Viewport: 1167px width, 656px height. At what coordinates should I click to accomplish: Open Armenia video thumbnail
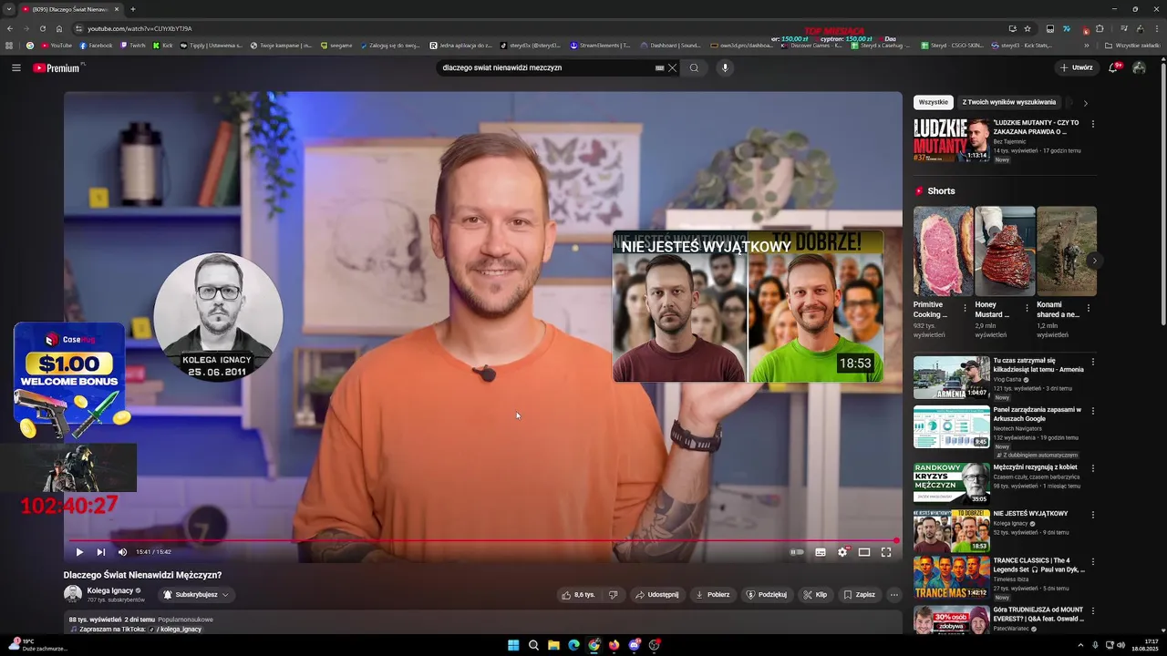coord(951,377)
